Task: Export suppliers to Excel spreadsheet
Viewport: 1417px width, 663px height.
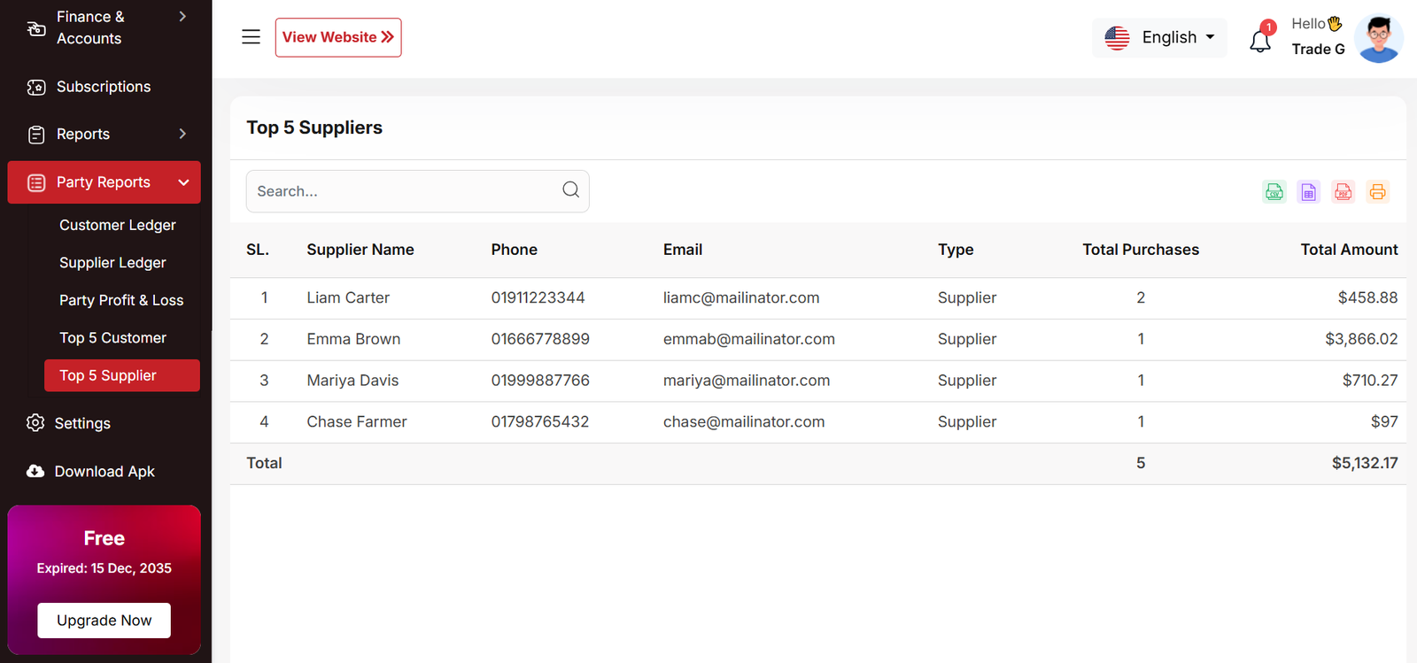Action: (1308, 192)
